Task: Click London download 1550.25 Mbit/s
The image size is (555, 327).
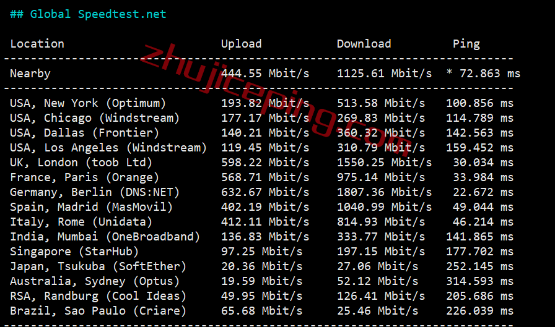Action: click(385, 163)
